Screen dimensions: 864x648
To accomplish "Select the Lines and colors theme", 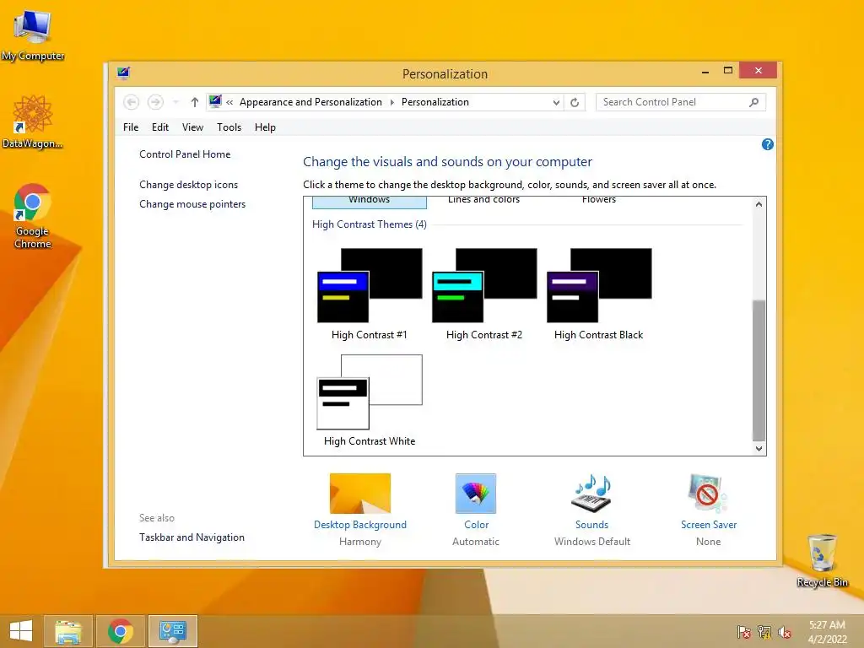I will [x=483, y=200].
